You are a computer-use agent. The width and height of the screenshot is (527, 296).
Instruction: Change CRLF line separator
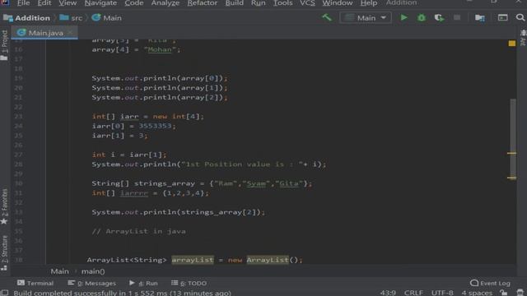[413, 293]
